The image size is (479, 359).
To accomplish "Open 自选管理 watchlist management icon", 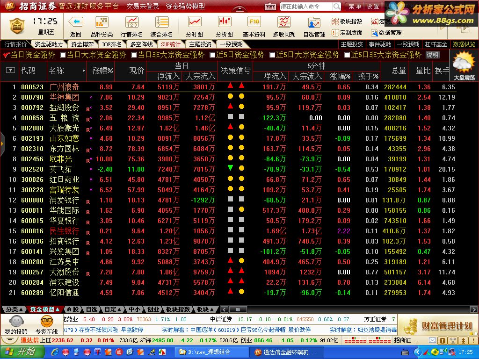I will (x=314, y=23).
